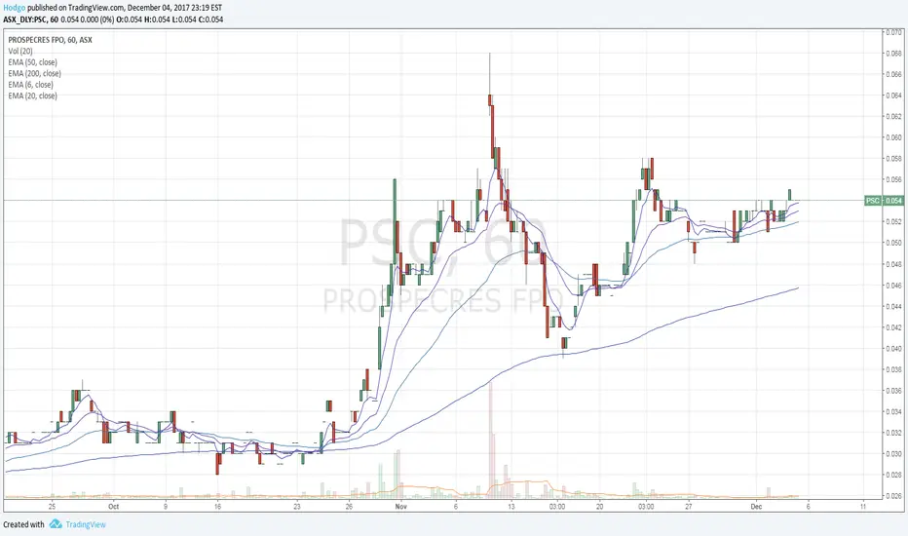Viewport: 908px width, 536px height.
Task: Select the 'EMA (50, close)' indicator legend
Action: point(32,62)
